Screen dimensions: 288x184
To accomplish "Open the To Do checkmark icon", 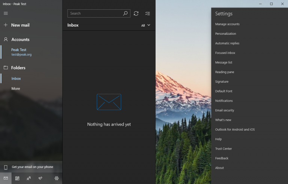I will 40,178.
